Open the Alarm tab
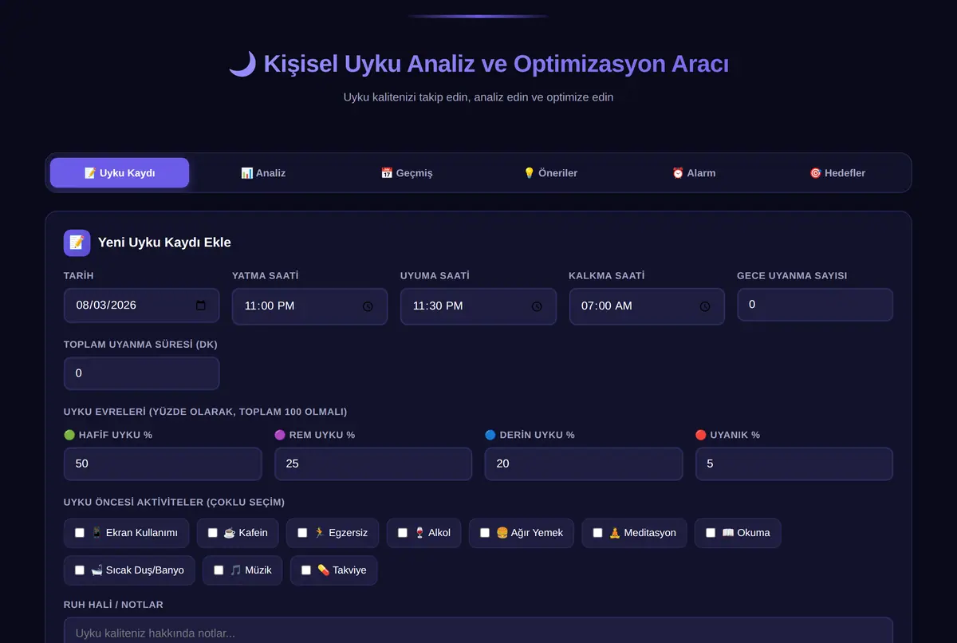Viewport: 957px width, 643px height. pyautogui.click(x=694, y=173)
